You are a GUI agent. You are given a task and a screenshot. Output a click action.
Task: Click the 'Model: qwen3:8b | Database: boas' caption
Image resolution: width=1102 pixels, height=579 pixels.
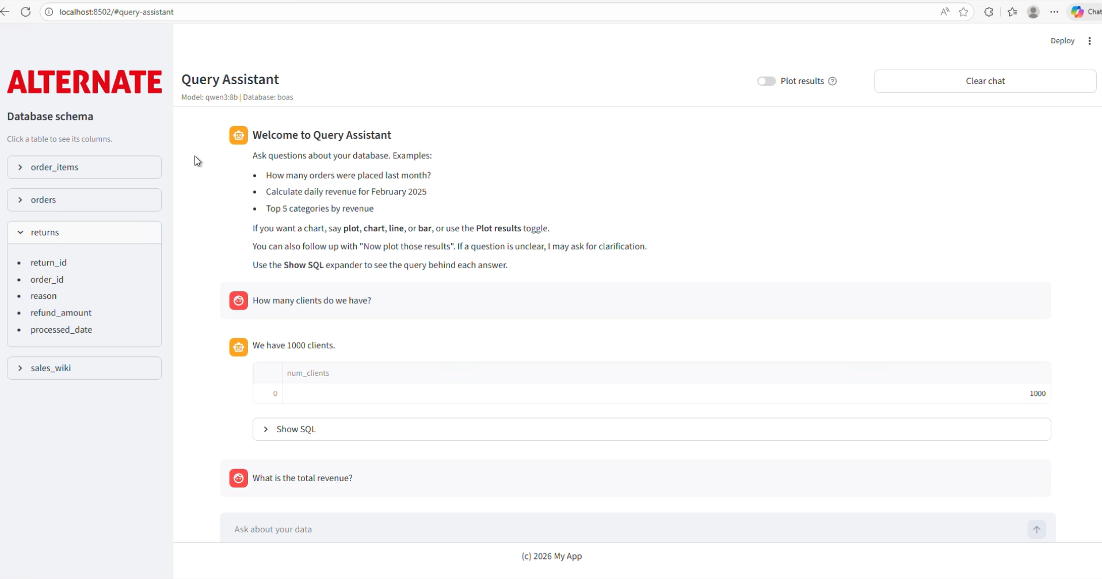(237, 97)
